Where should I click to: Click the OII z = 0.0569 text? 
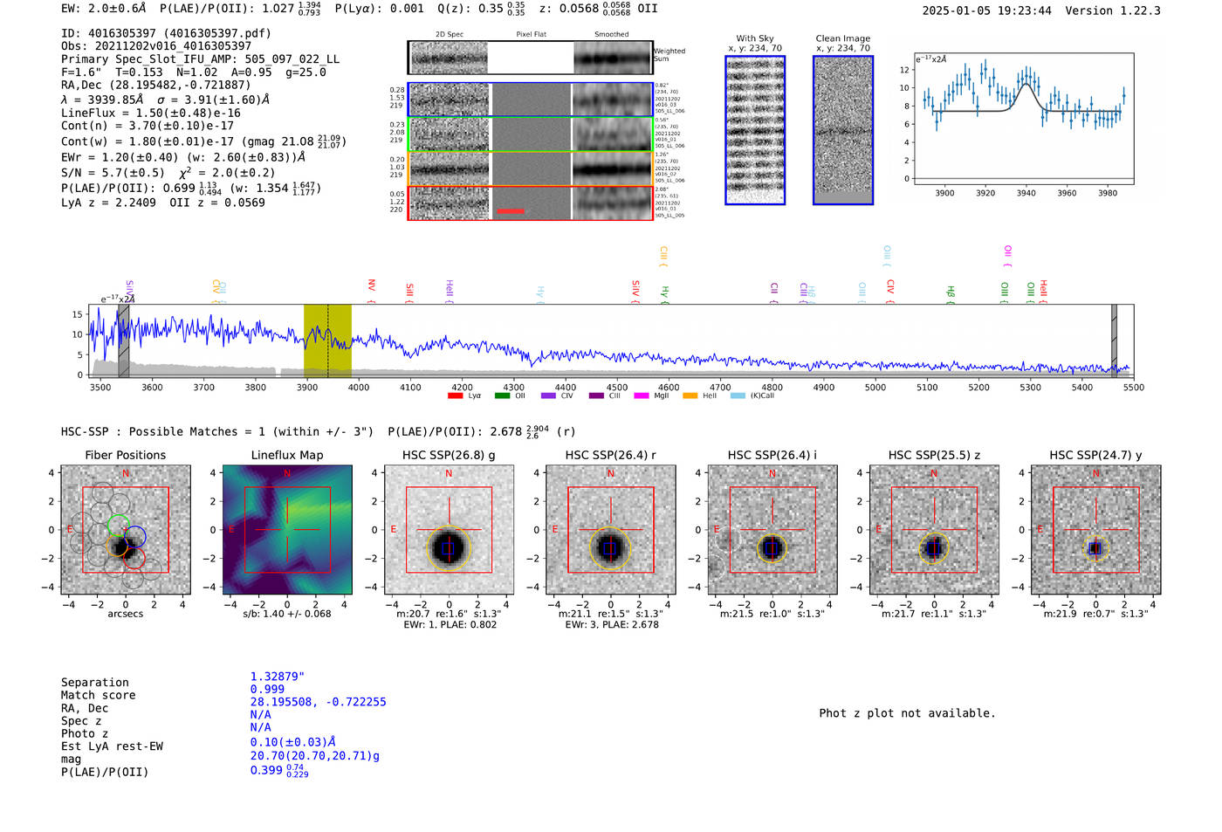pos(217,203)
